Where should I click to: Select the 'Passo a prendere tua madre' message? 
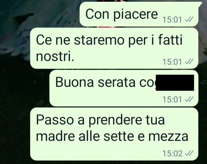[114, 134]
